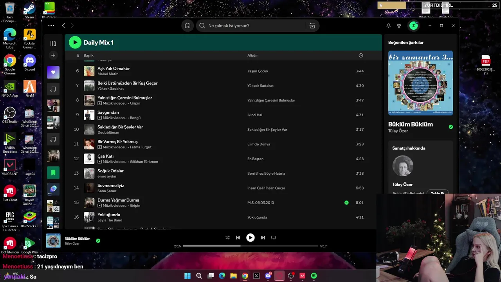Viewport: 501px width, 282px height.
Task: Open the Friend Activity icon
Action: pos(399,25)
